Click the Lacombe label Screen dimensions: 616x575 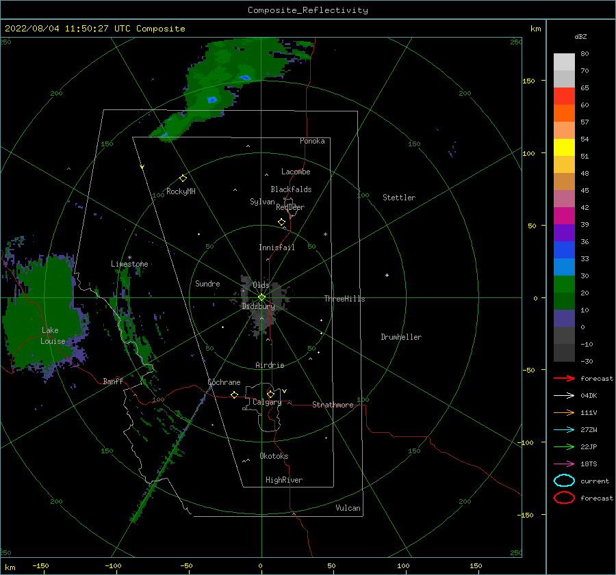coord(296,172)
